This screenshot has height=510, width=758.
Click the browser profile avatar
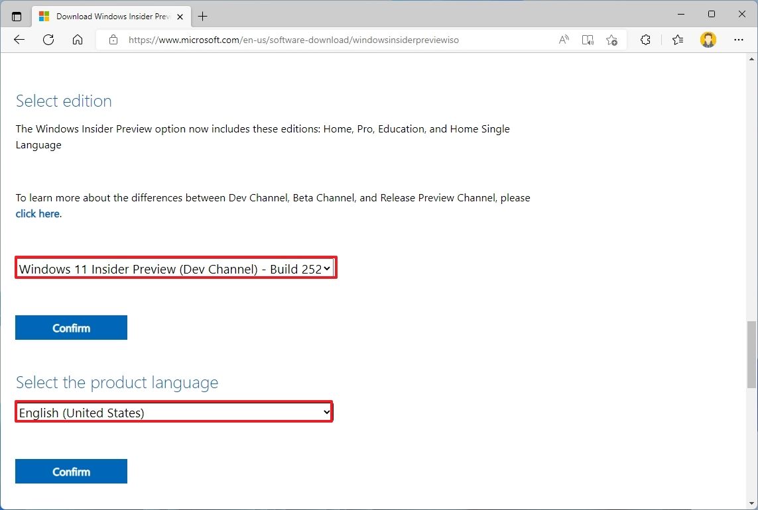click(x=708, y=40)
